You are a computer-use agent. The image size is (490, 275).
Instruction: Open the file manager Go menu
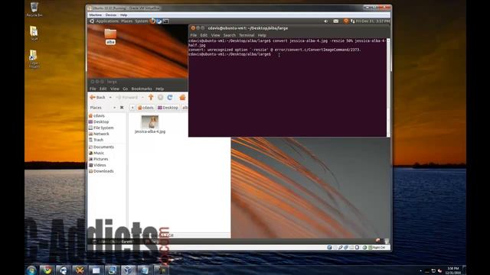125,89
